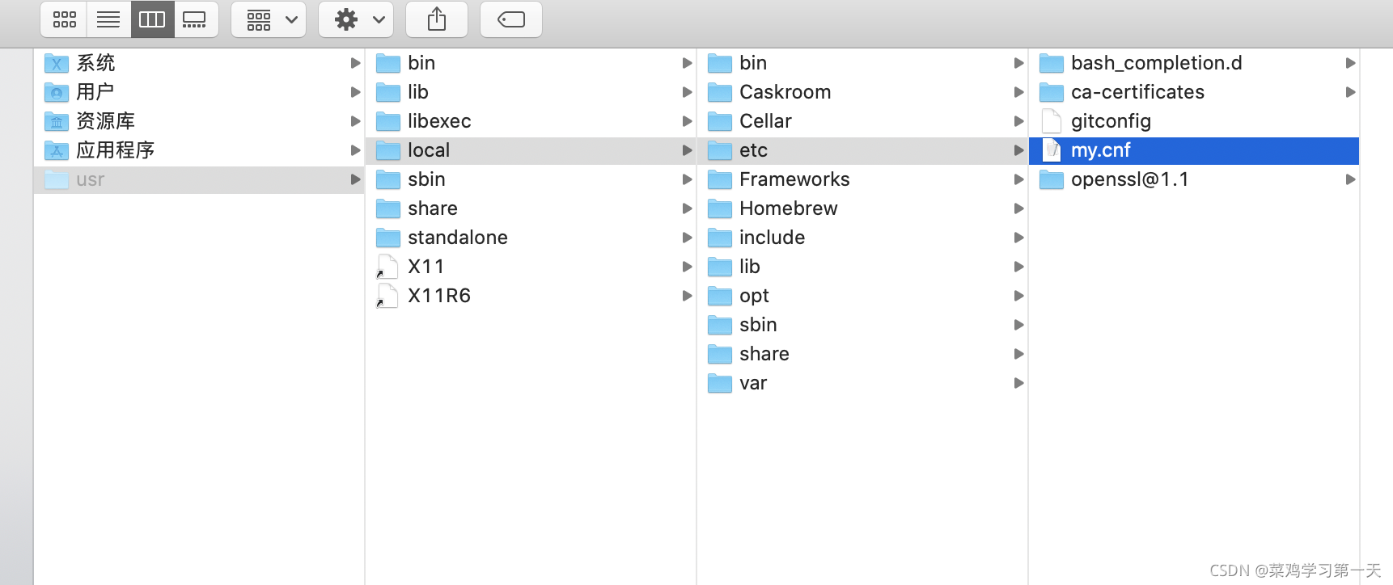
Task: Select the usr folder icon
Action: coord(57,179)
